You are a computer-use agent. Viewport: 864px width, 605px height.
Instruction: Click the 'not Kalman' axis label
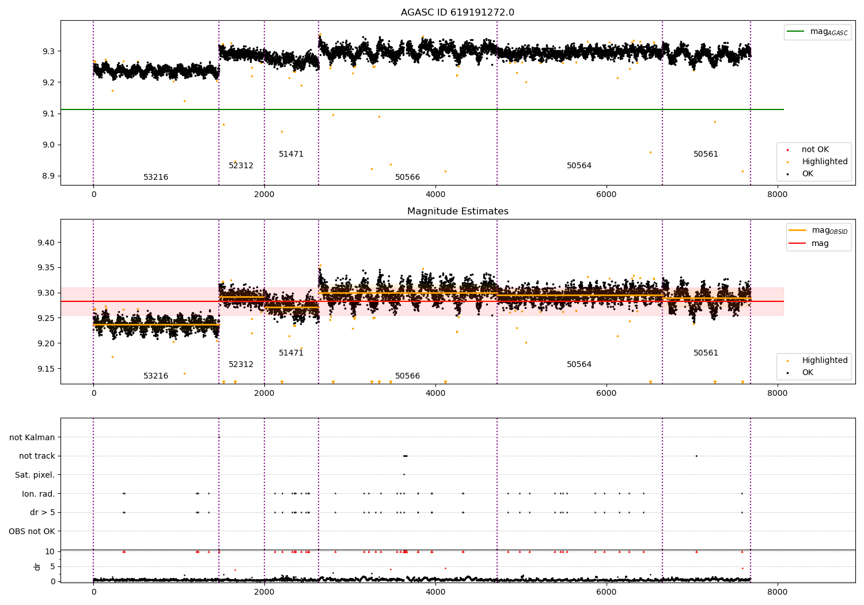pos(32,437)
